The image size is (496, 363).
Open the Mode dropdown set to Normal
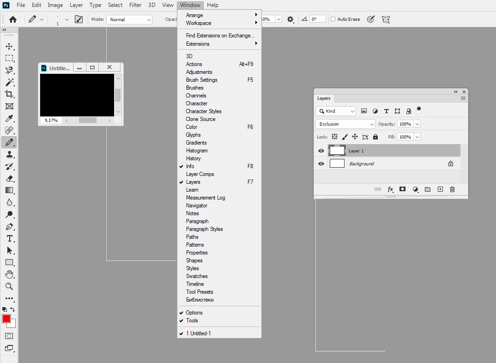tap(129, 19)
